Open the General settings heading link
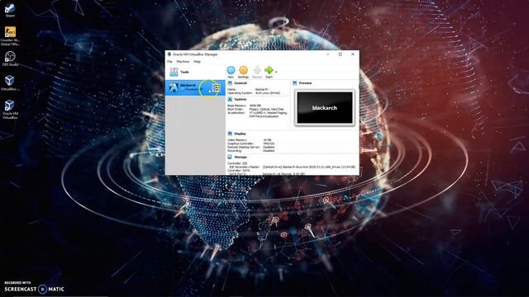 click(x=241, y=82)
